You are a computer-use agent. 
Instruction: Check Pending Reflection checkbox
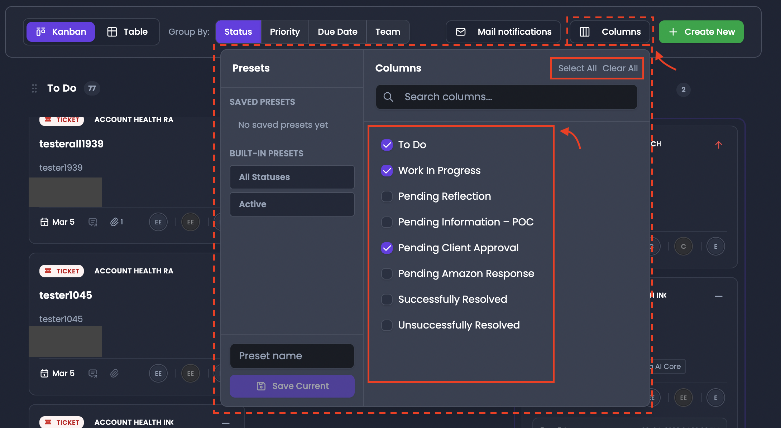tap(387, 196)
